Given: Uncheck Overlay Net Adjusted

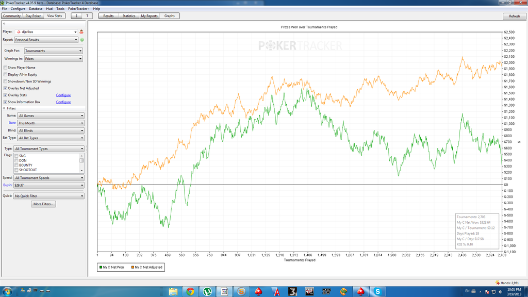Looking at the screenshot, I should click(x=6, y=88).
